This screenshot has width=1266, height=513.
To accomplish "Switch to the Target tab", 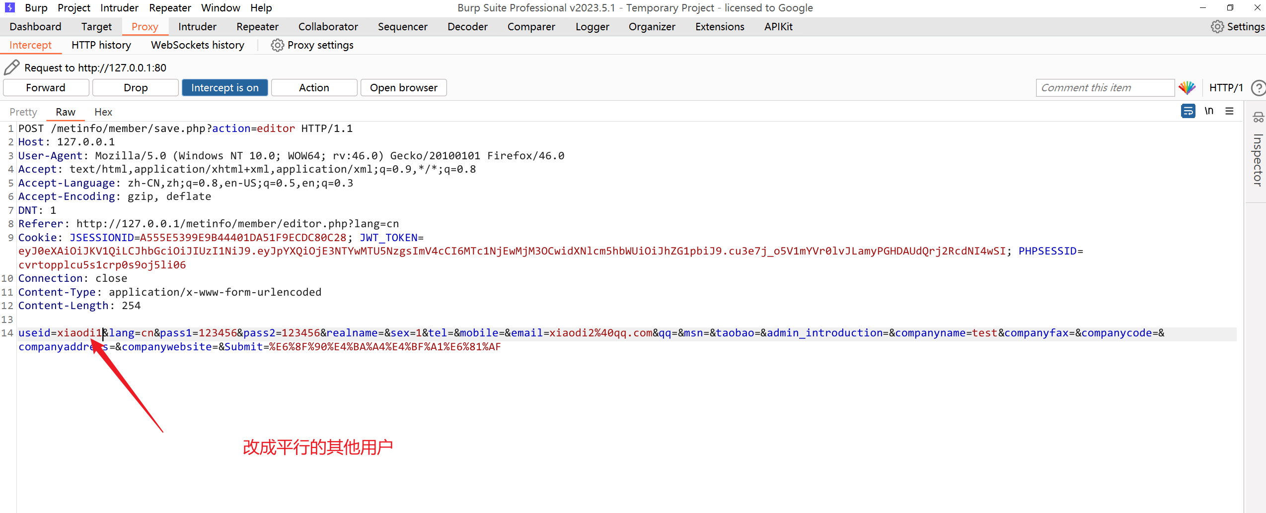I will click(x=96, y=27).
